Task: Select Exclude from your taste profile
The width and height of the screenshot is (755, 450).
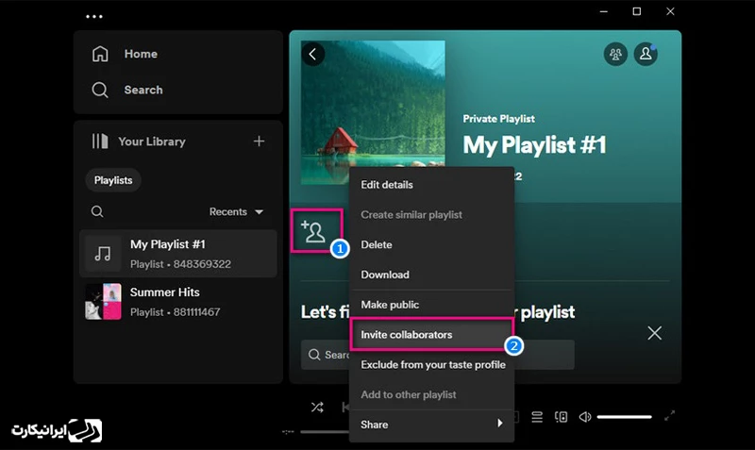Action: click(x=431, y=365)
